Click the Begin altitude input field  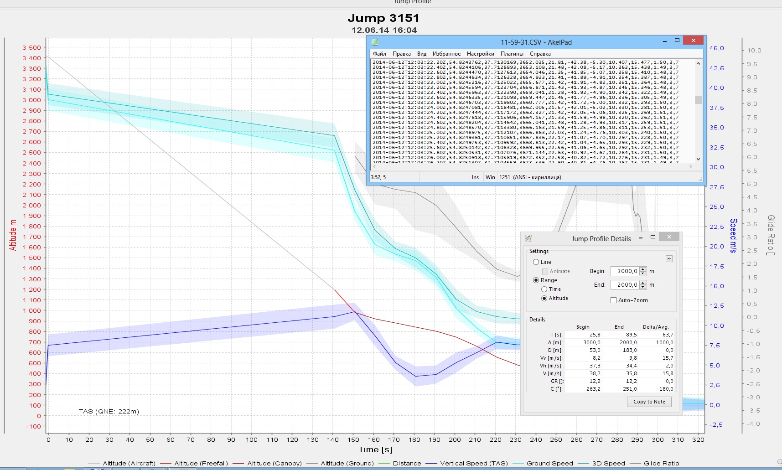pos(625,271)
